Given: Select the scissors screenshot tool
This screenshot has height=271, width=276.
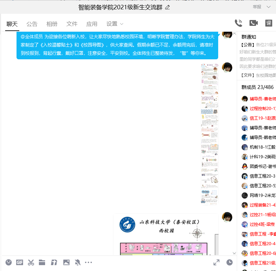Looking at the screenshot, I should pos(31,262).
